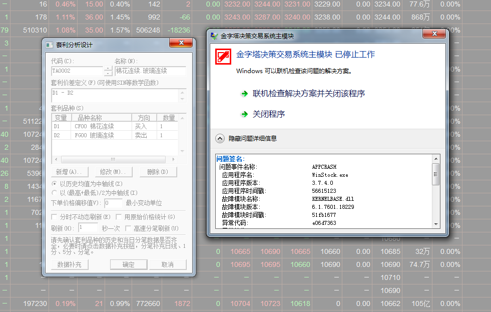This screenshot has width=491, height=312.
Task: Click exception code value e06d7363
Action: coord(324,223)
